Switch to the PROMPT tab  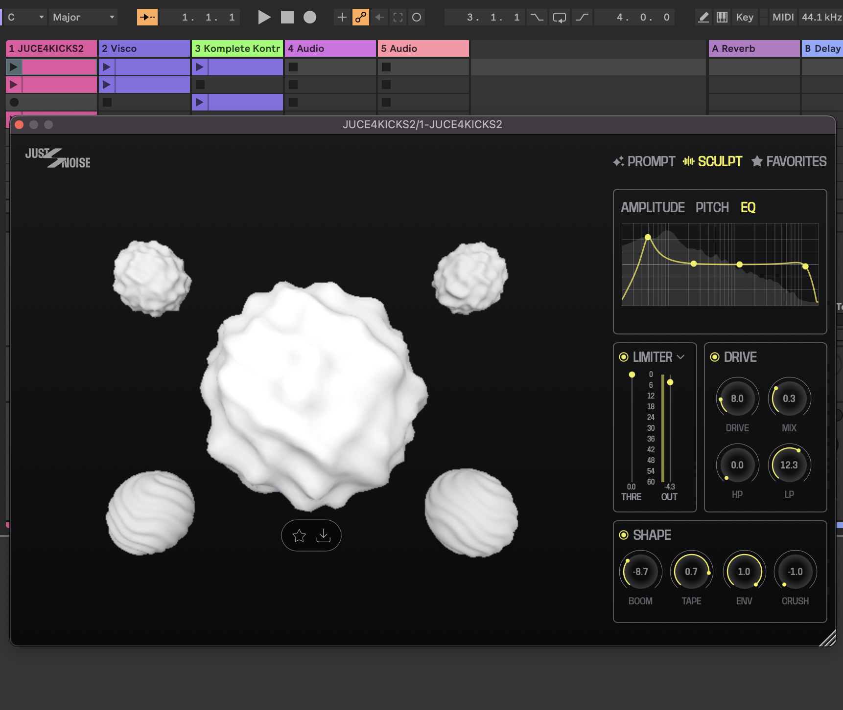coord(644,161)
